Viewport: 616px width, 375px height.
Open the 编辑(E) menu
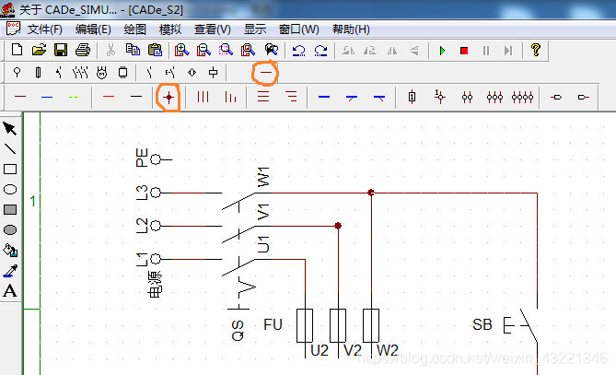(93, 29)
